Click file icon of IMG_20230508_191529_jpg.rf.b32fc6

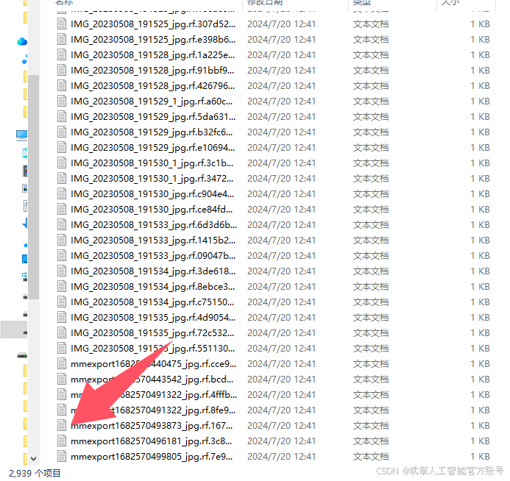[62, 132]
